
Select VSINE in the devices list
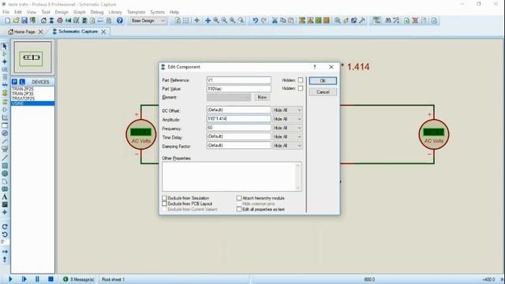click(32, 103)
